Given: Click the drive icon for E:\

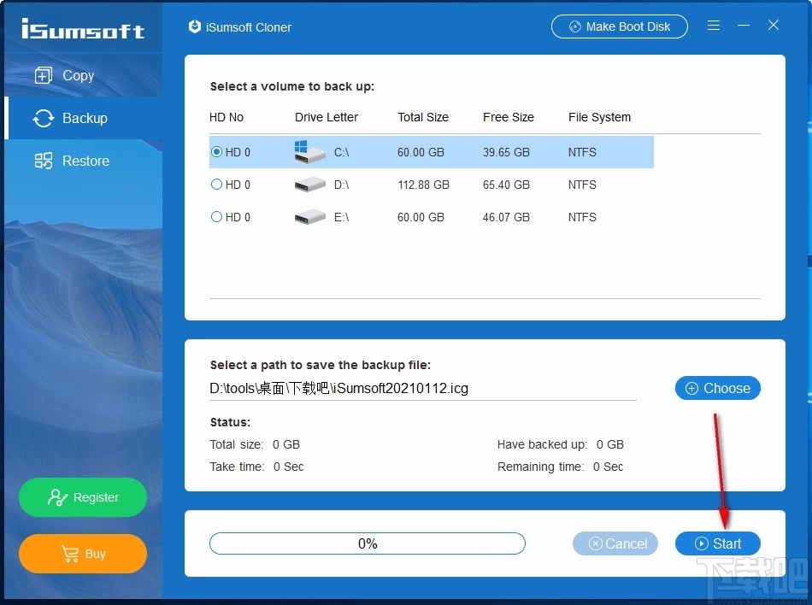Looking at the screenshot, I should 309,217.
